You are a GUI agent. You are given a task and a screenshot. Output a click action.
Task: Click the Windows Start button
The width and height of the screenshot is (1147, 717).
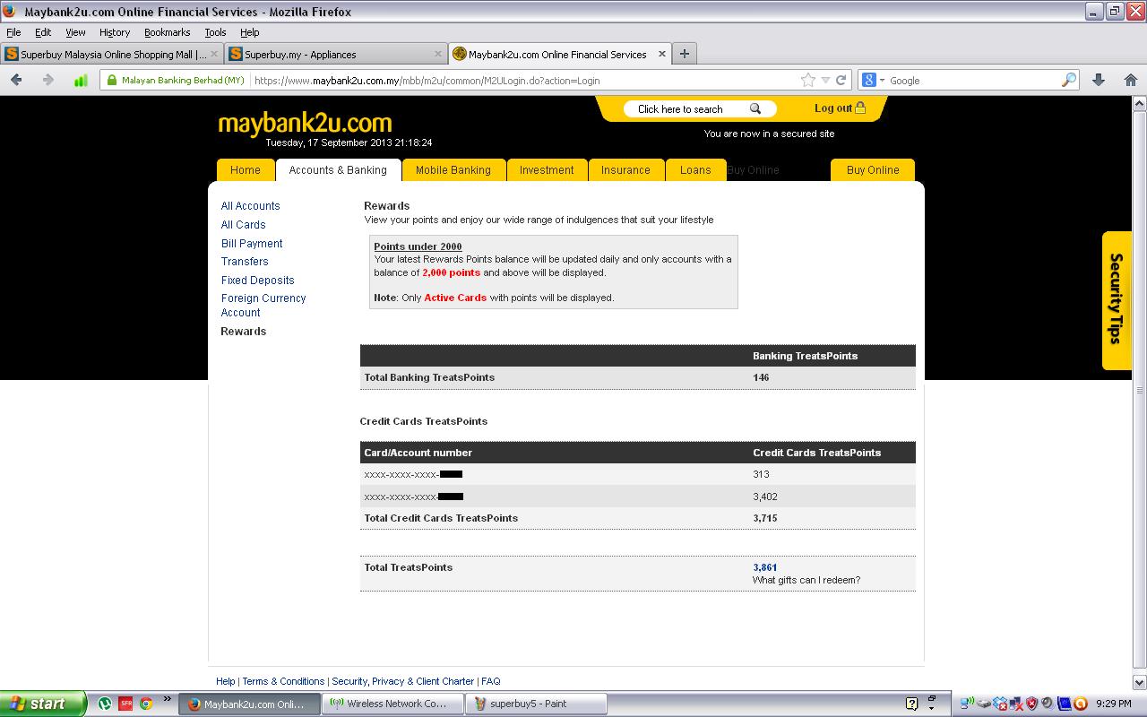tap(43, 704)
